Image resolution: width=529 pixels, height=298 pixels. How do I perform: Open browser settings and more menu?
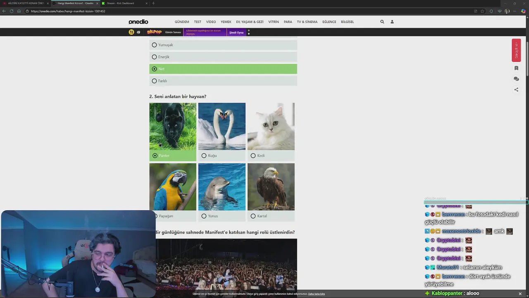click(x=515, y=11)
